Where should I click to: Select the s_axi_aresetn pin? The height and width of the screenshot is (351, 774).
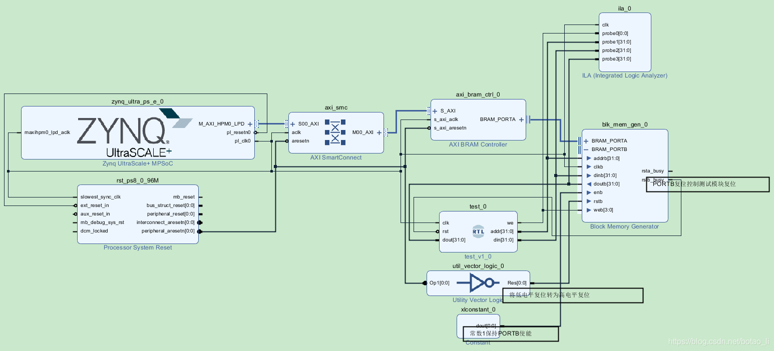pyautogui.click(x=450, y=128)
